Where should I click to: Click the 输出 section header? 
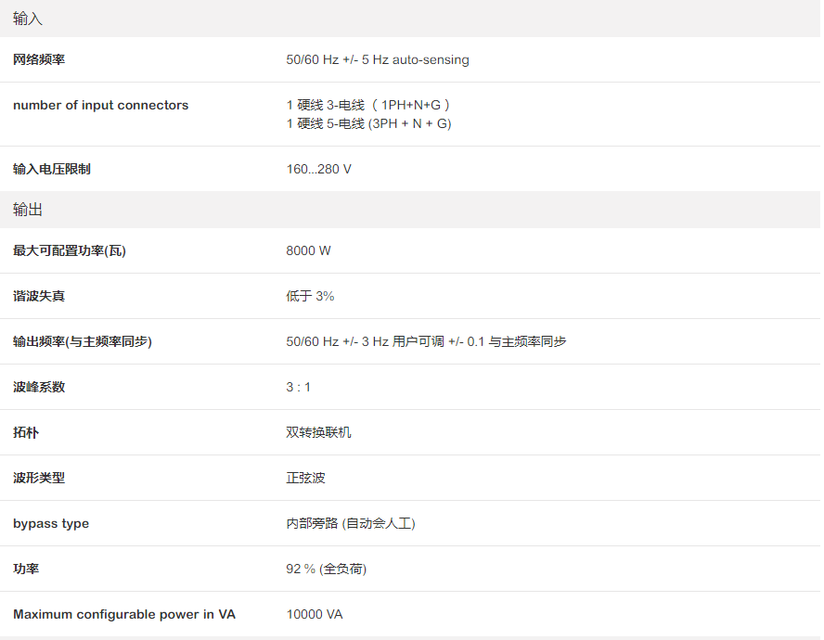point(28,210)
